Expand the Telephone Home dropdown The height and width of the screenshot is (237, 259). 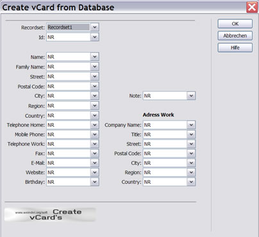(72, 125)
